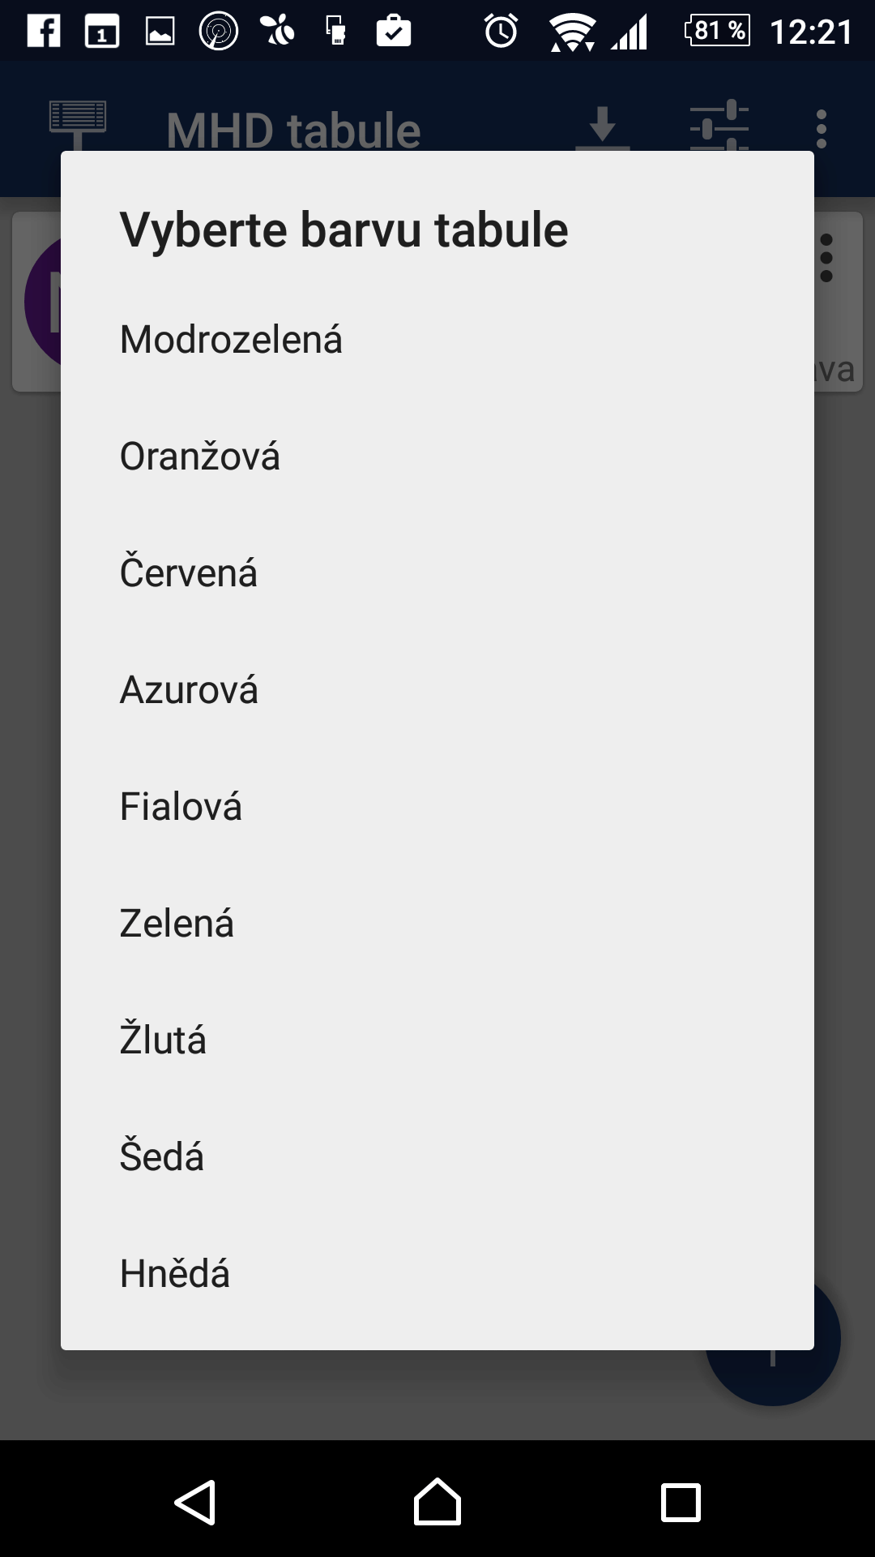
Task: Choose Oranžová from the color list
Action: point(200,457)
